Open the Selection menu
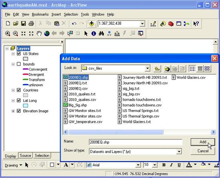 click(x=71, y=14)
